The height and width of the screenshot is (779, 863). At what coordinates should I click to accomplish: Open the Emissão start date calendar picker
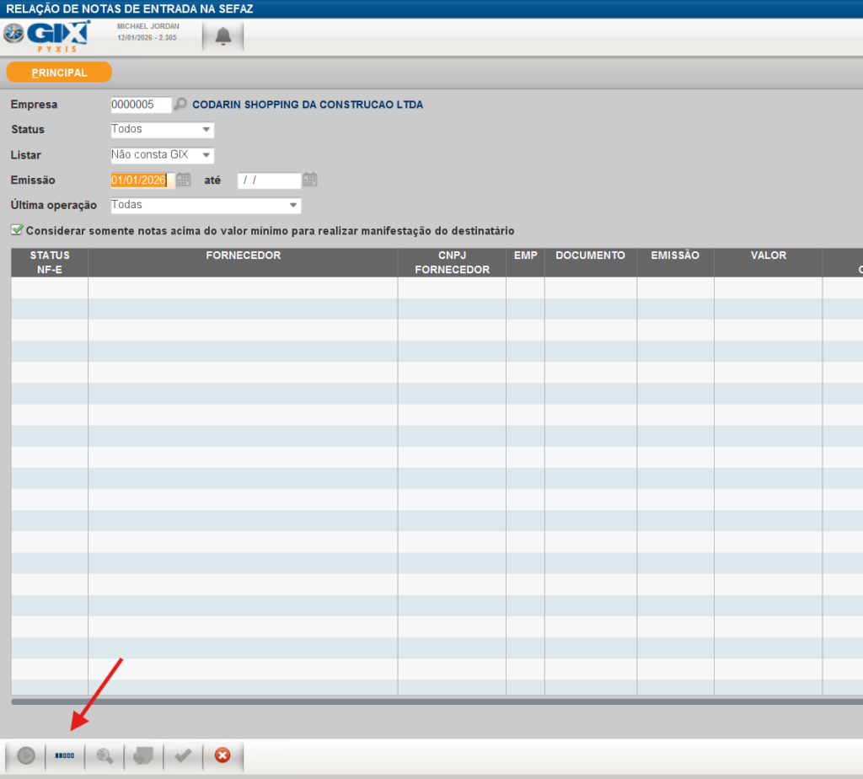183,180
